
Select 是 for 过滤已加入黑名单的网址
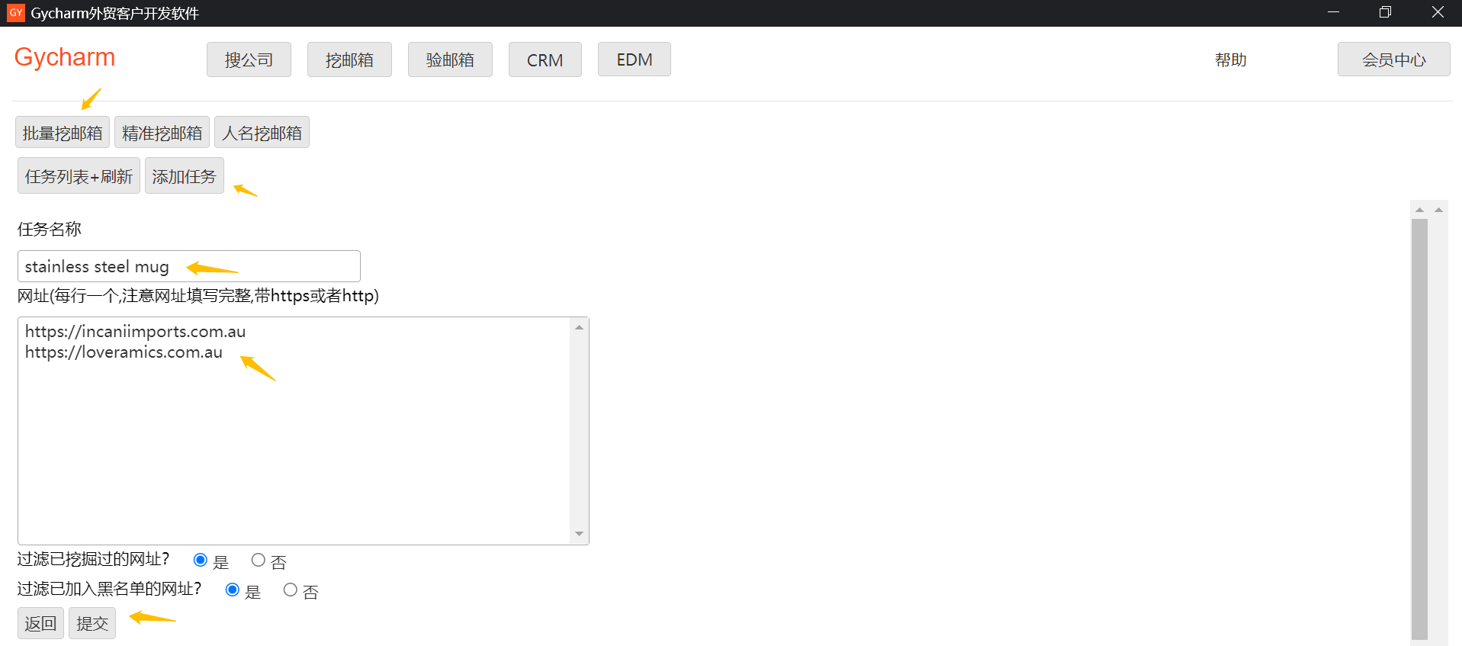tap(233, 590)
